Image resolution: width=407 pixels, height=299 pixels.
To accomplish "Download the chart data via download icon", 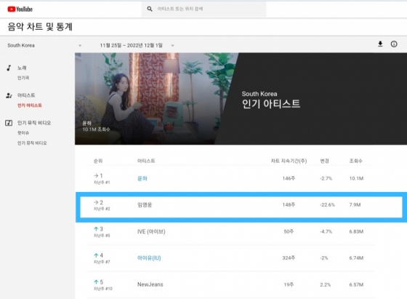I will (x=380, y=44).
